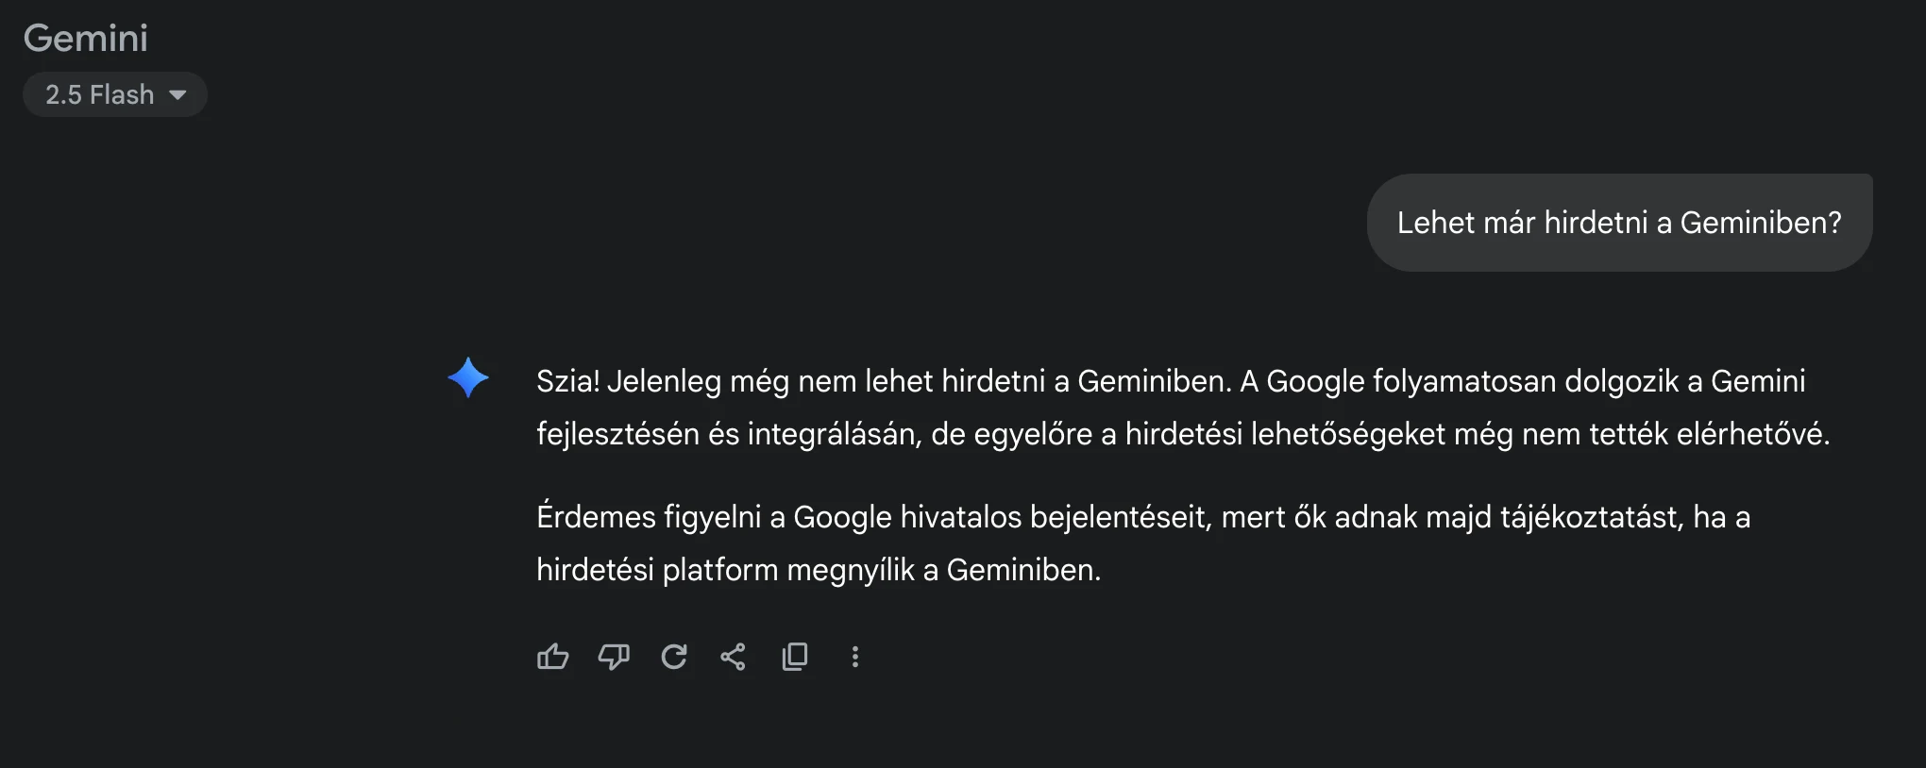Click the Gemini title logo
Screen dimensions: 1926x768
pos(86,38)
